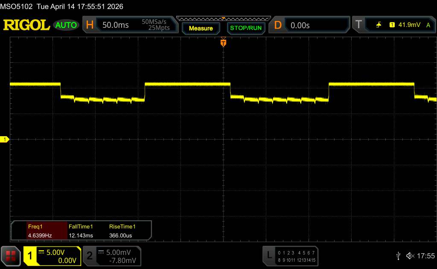This screenshot has width=437, height=269.
Task: Tap the USB connection status icon
Action: [x=398, y=256]
